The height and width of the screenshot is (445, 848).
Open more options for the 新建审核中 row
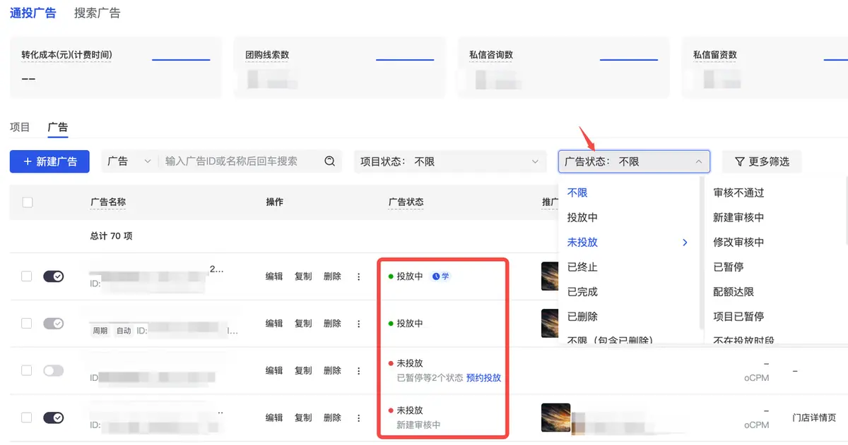pyautogui.click(x=358, y=417)
